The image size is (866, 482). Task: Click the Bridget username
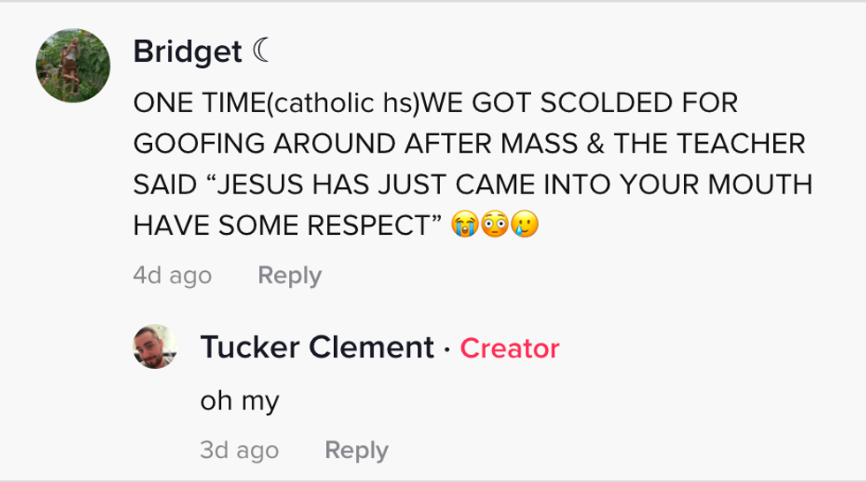[x=187, y=52]
